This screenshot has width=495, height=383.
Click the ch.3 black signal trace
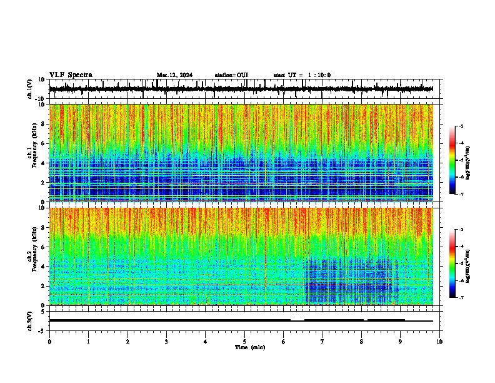click(241, 320)
